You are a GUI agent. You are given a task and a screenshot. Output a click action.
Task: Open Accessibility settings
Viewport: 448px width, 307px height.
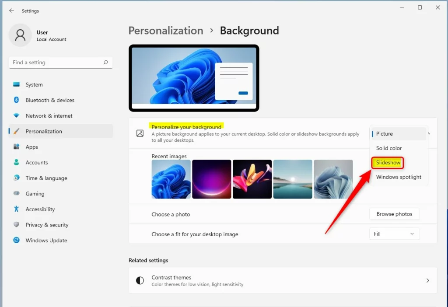pyautogui.click(x=61, y=209)
